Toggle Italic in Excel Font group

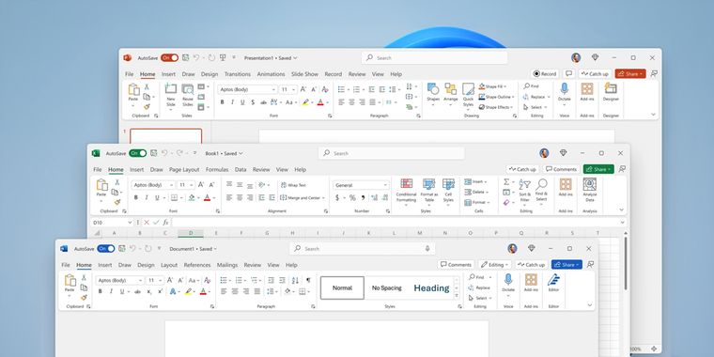147,197
